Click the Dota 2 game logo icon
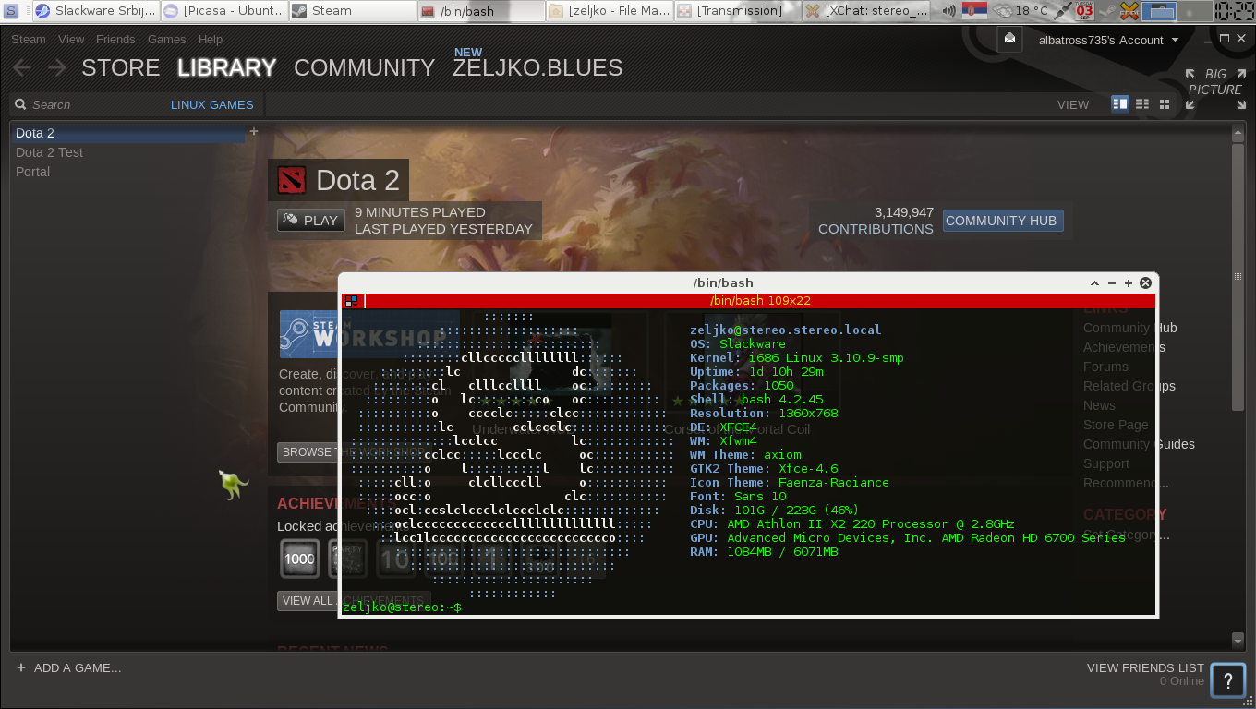This screenshot has height=709, width=1256. pos(292,180)
